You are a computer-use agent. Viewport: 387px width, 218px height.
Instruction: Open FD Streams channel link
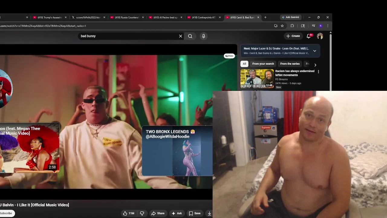pyautogui.click(x=281, y=79)
